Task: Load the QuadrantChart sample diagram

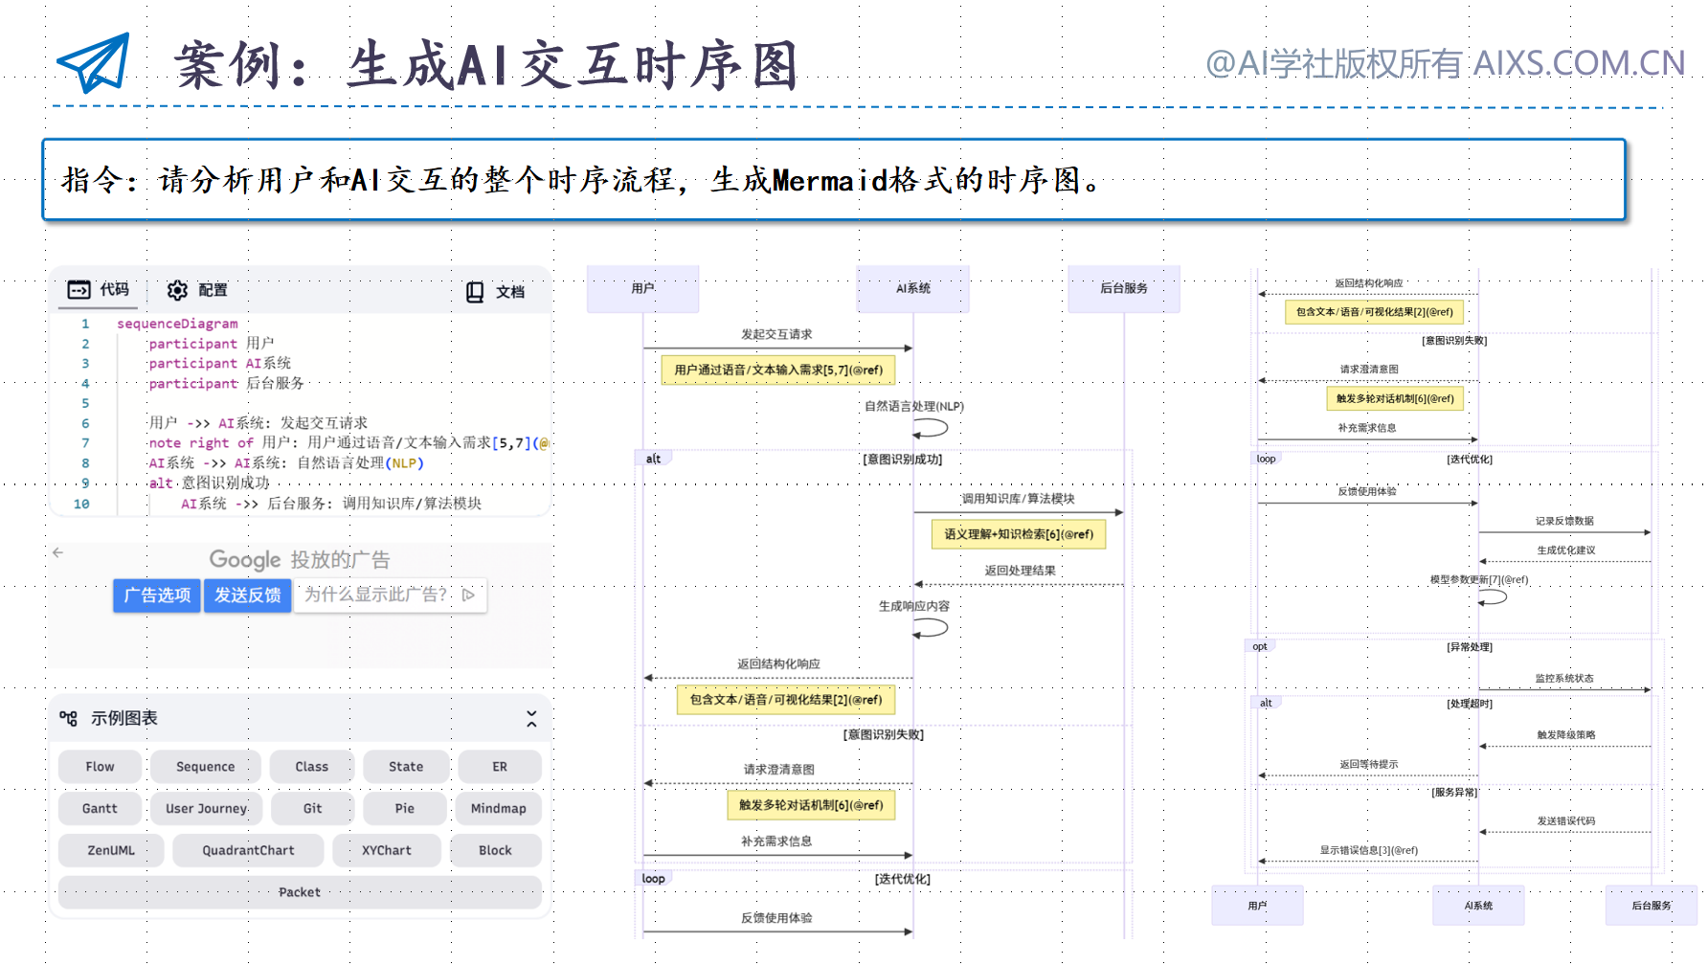Action: (249, 850)
